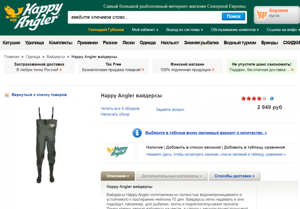Screen dimensions: 300x209
Task: Click the star rating of the product
Action: point(254,99)
